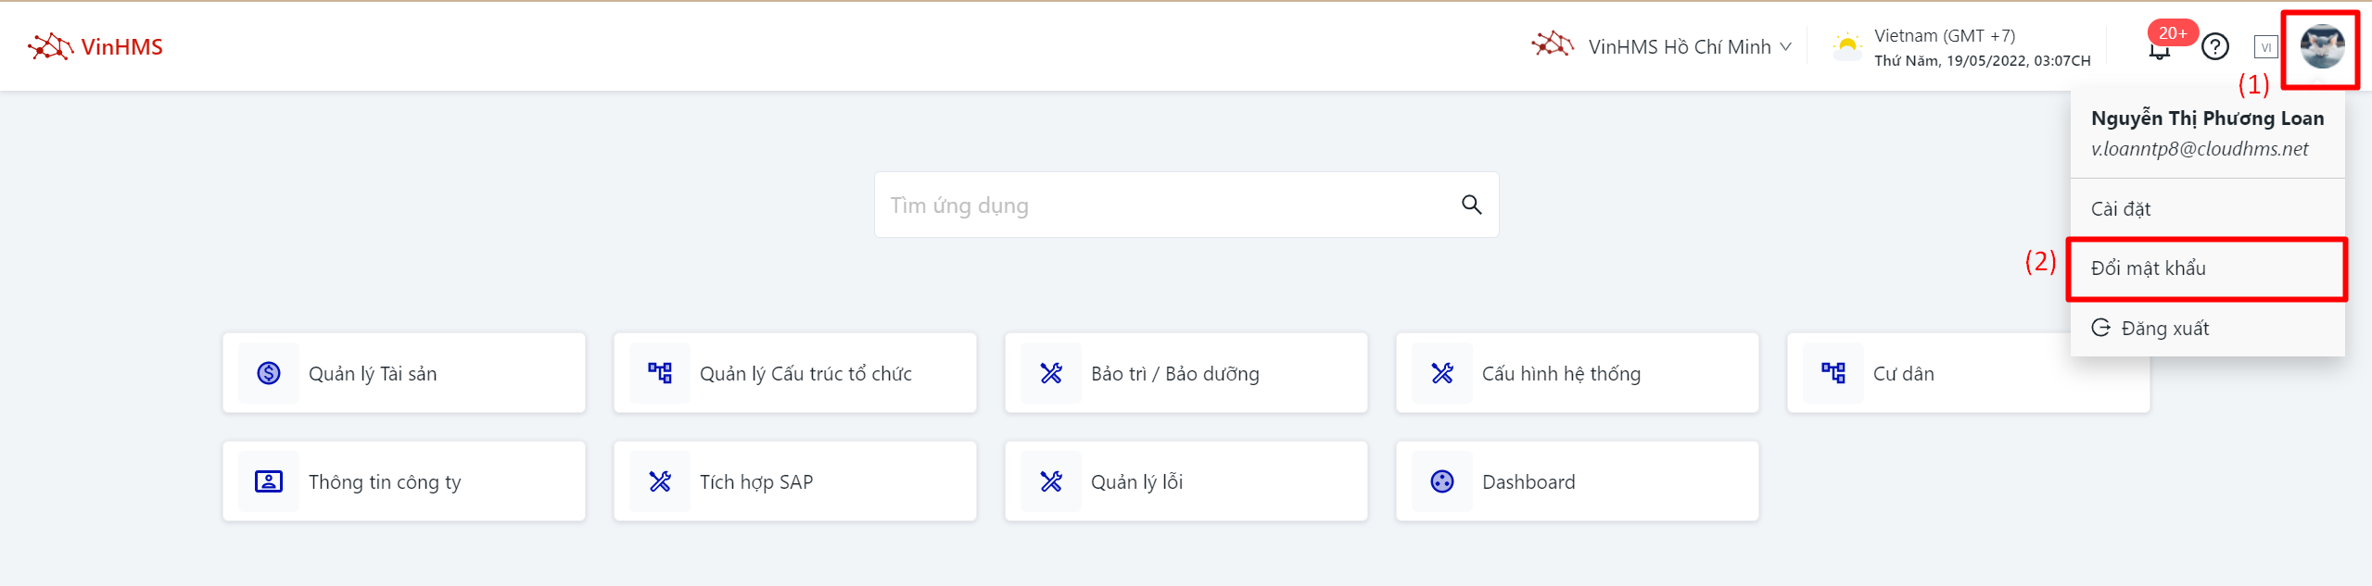Toggle the VI language switcher
Viewport: 2372px width, 586px height.
2265,47
